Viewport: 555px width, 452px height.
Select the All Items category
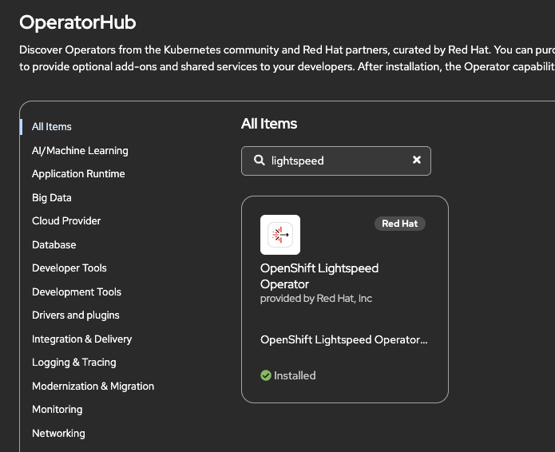point(52,127)
